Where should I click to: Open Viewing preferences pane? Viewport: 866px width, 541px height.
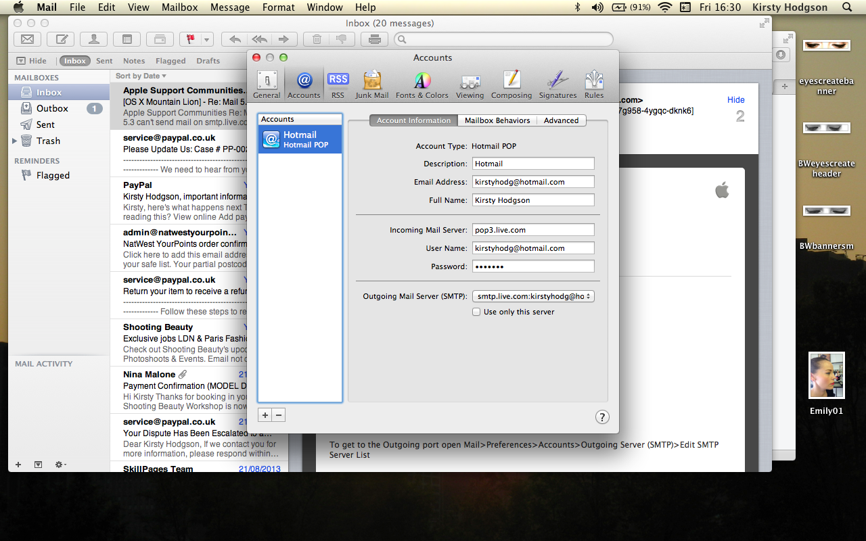click(470, 85)
